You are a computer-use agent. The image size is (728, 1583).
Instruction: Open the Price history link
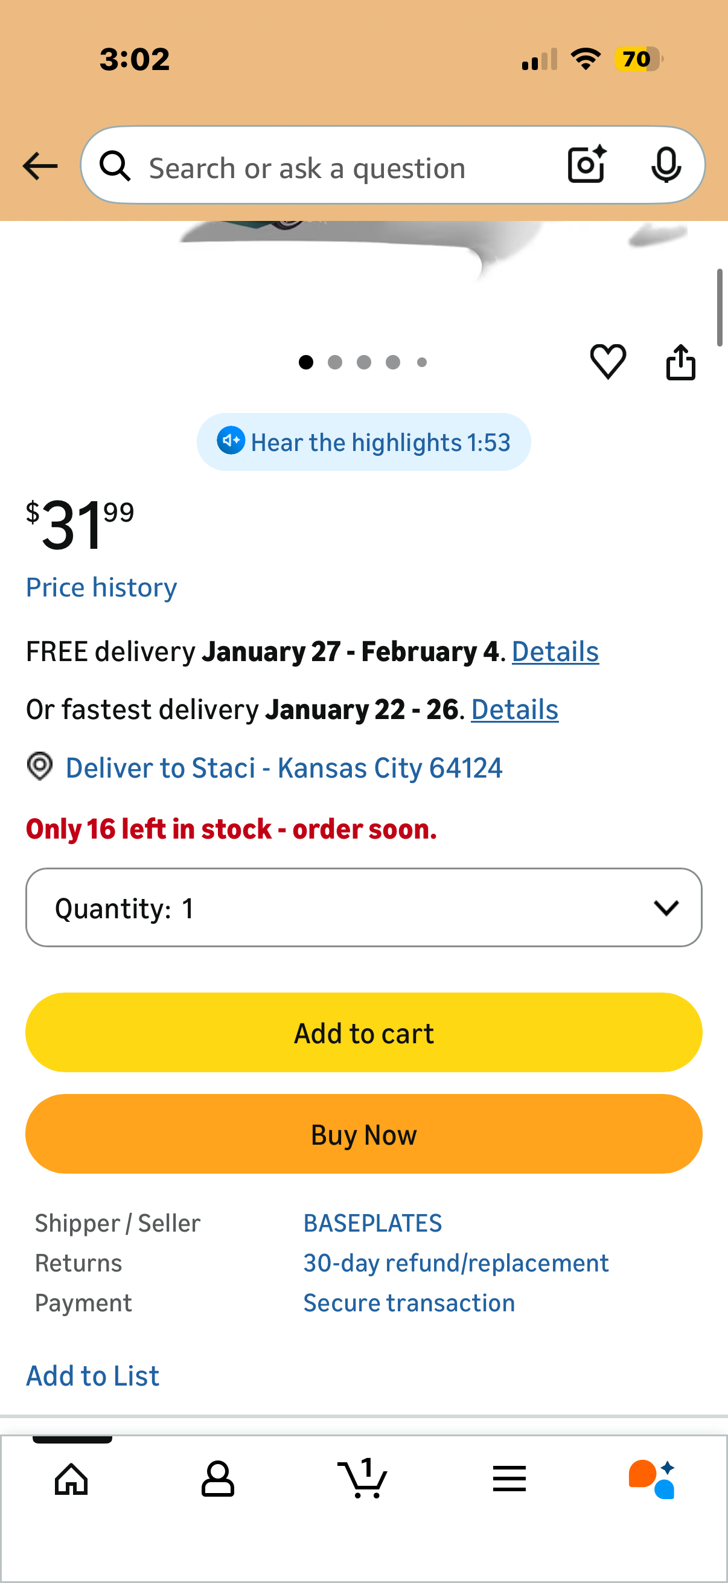coord(101,587)
